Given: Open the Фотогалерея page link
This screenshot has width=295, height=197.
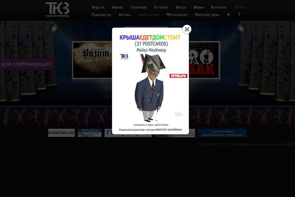Looking at the screenshot, I should tap(177, 15).
